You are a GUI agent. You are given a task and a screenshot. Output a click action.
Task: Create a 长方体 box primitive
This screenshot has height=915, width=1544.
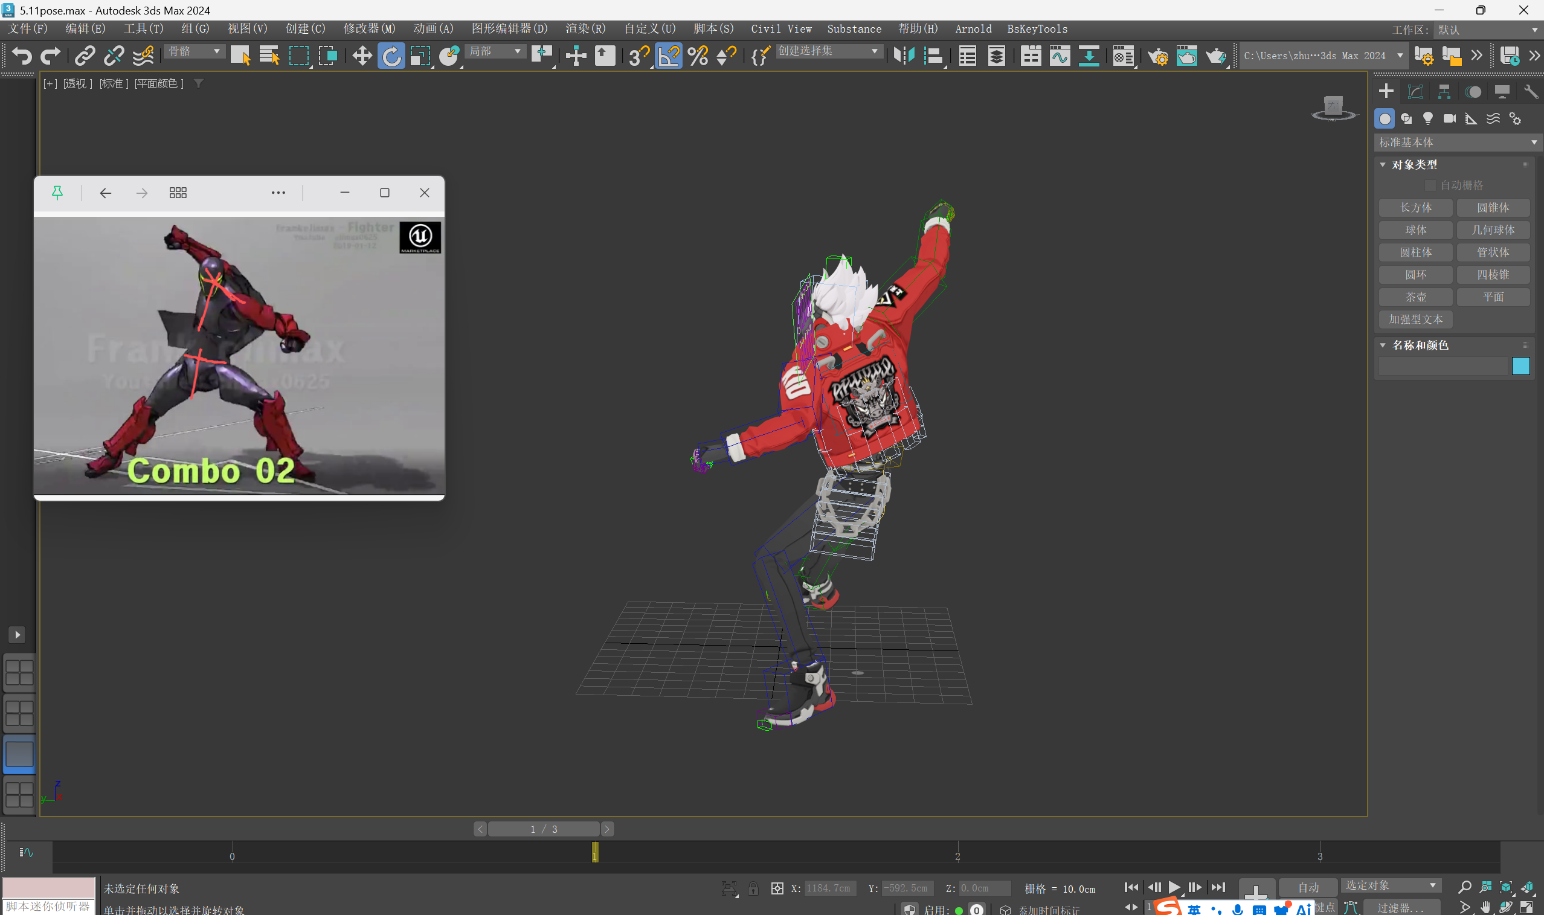coord(1416,208)
